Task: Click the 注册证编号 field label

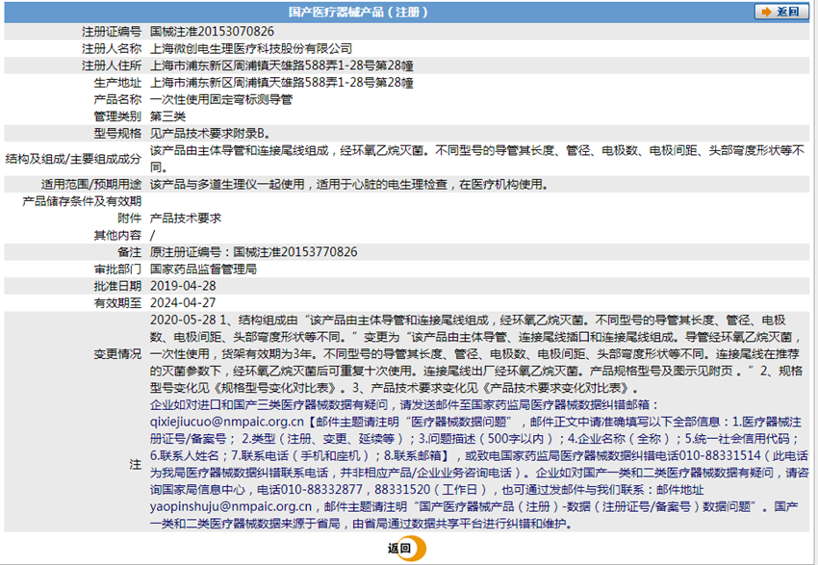Action: (x=112, y=32)
